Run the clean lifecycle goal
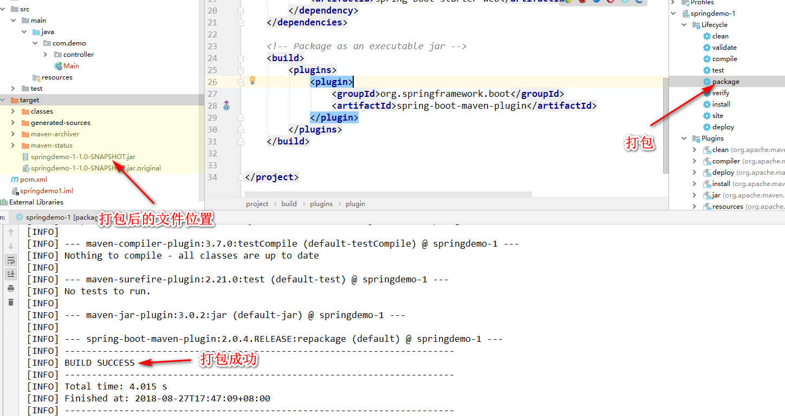 coord(720,36)
